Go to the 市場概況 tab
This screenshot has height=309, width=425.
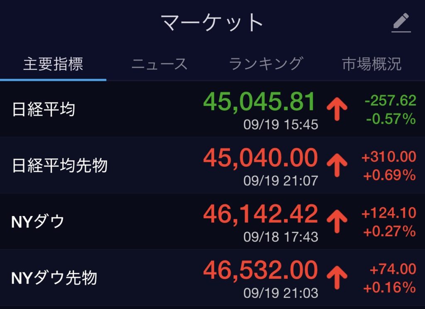(371, 64)
